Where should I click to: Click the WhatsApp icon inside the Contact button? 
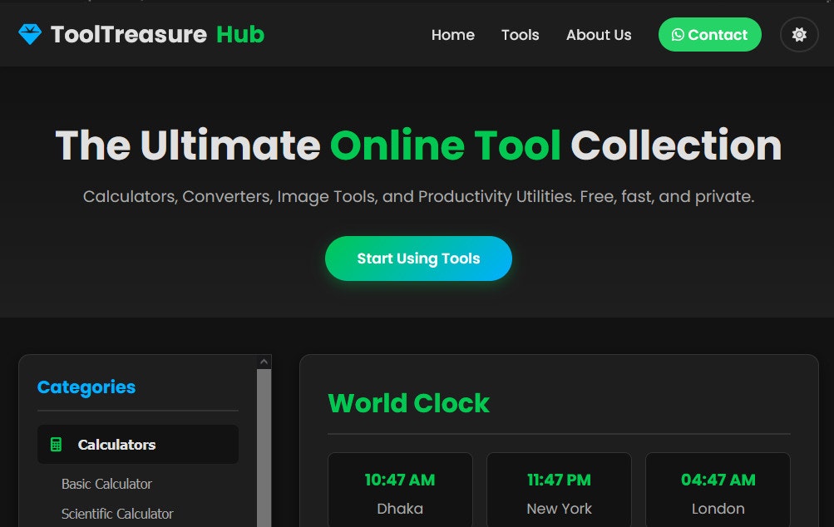pyautogui.click(x=679, y=35)
